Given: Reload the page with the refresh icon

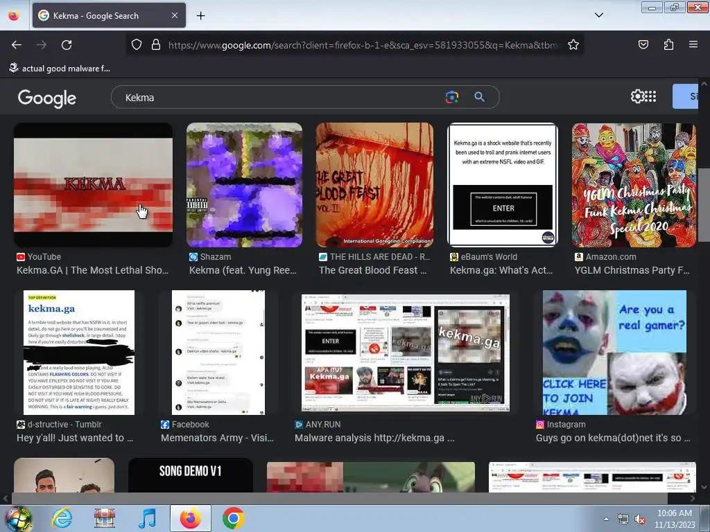Looking at the screenshot, I should (67, 45).
